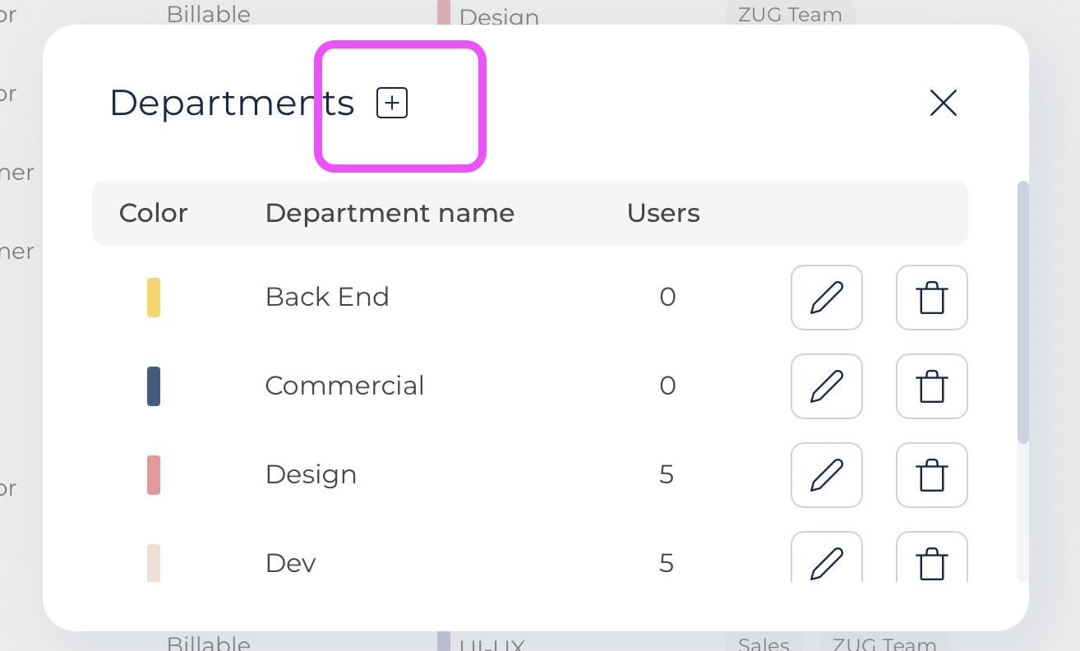Click the beige Dev color swatch
The width and height of the screenshot is (1080, 651).
154,563
